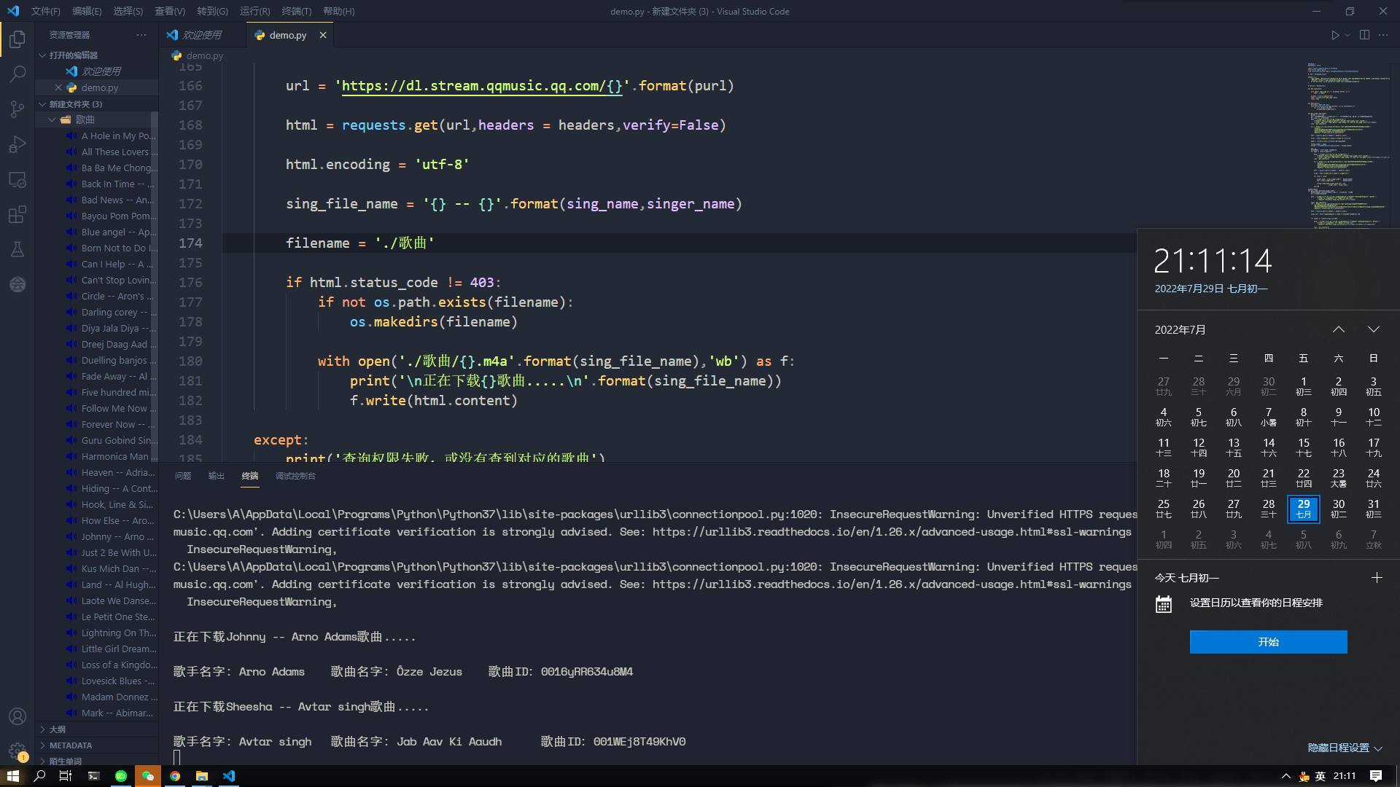Open the Testing flask icon

tap(17, 249)
